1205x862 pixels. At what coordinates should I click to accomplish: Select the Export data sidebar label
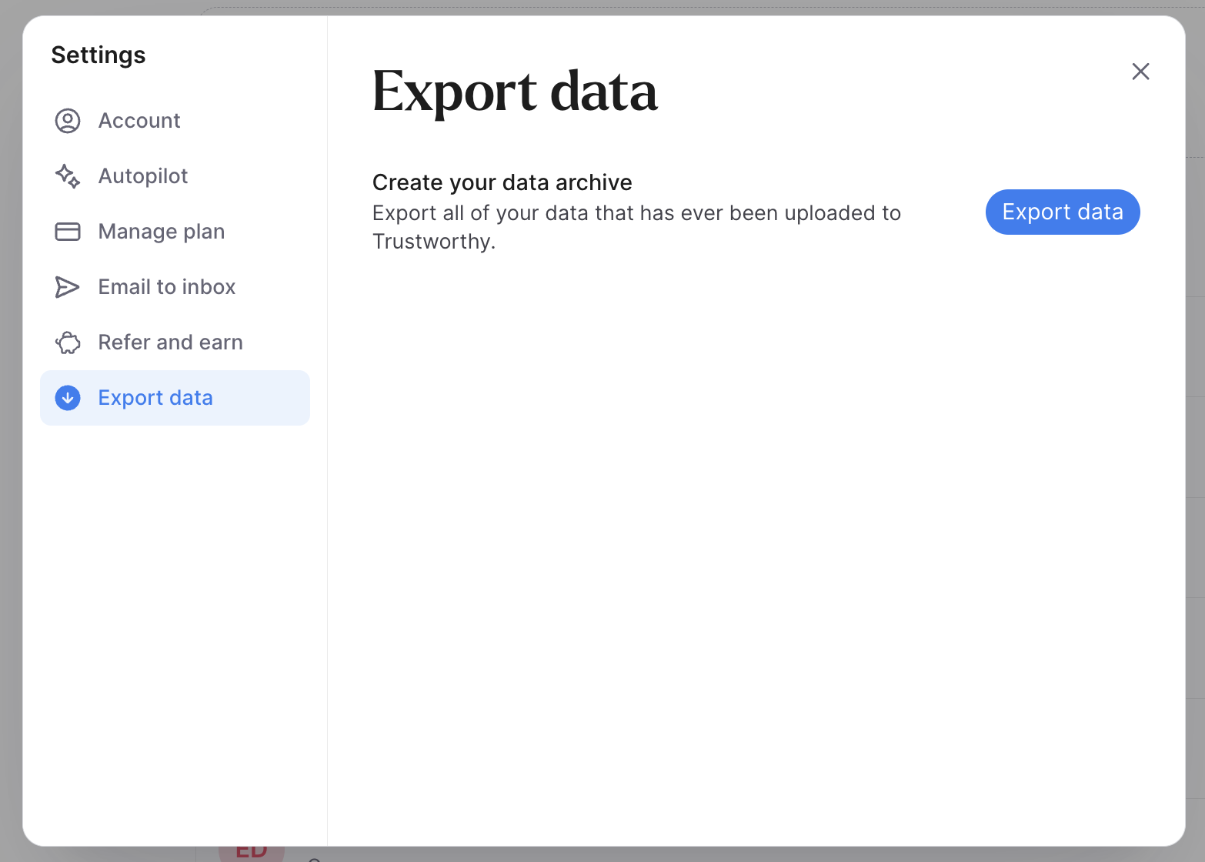(155, 398)
